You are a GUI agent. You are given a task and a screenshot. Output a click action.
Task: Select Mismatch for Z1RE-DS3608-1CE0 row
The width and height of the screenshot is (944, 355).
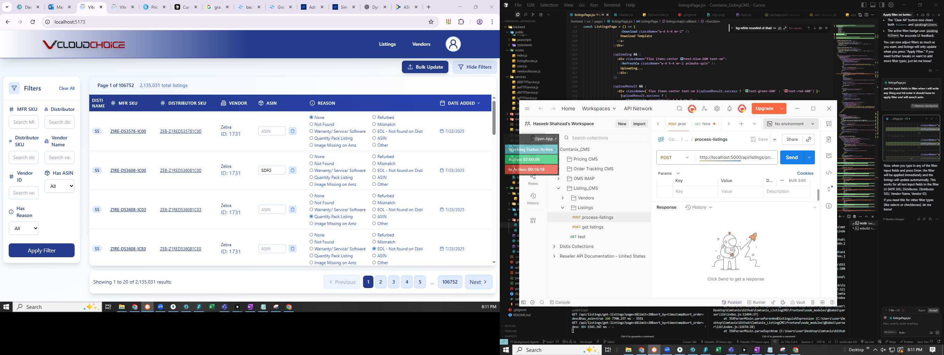[x=374, y=242]
